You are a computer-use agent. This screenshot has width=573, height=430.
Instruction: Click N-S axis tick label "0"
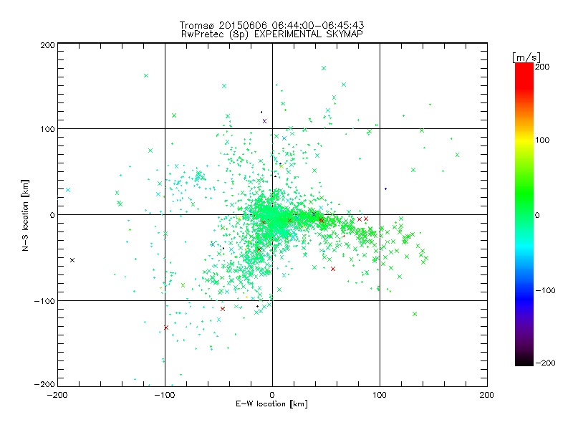pos(52,215)
